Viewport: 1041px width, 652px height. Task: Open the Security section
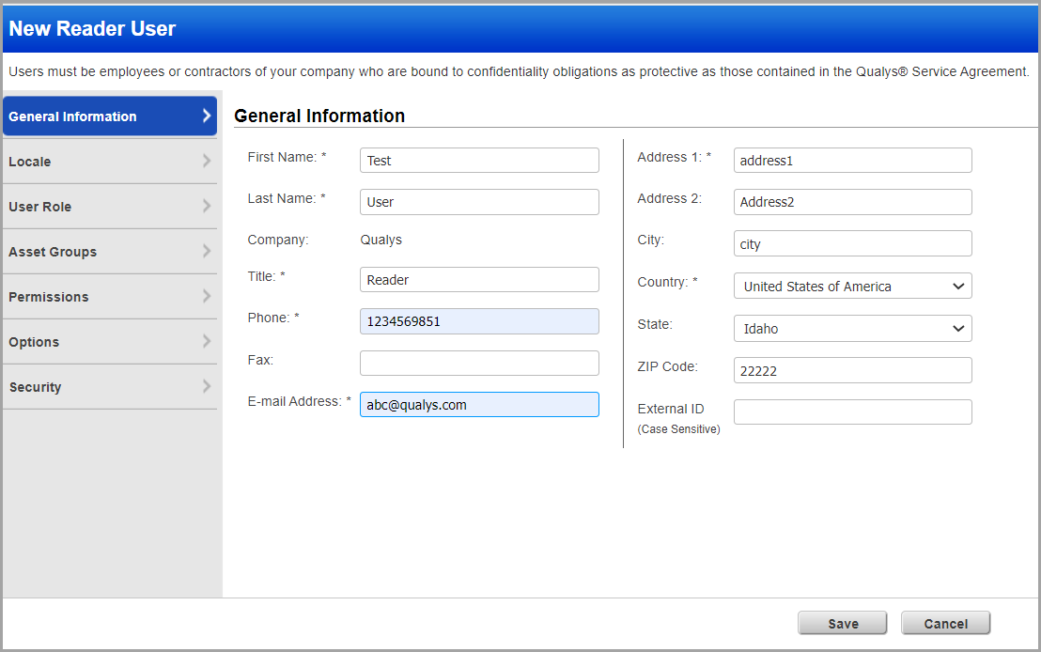[x=110, y=387]
